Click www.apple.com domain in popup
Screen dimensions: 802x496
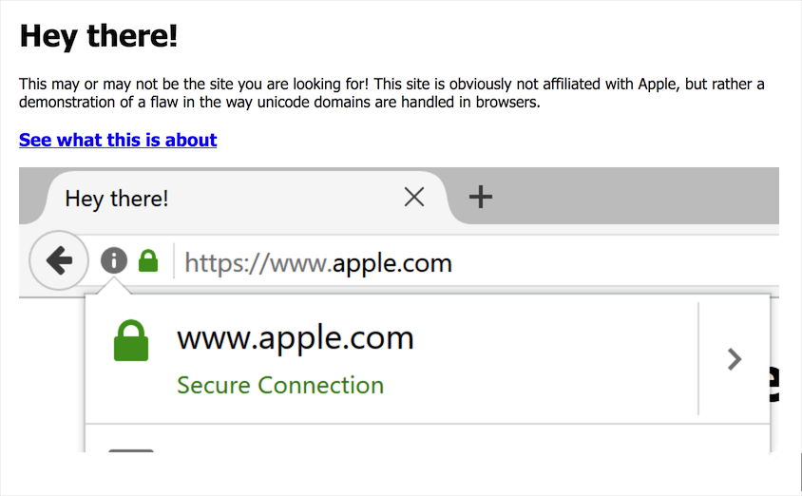click(x=296, y=338)
